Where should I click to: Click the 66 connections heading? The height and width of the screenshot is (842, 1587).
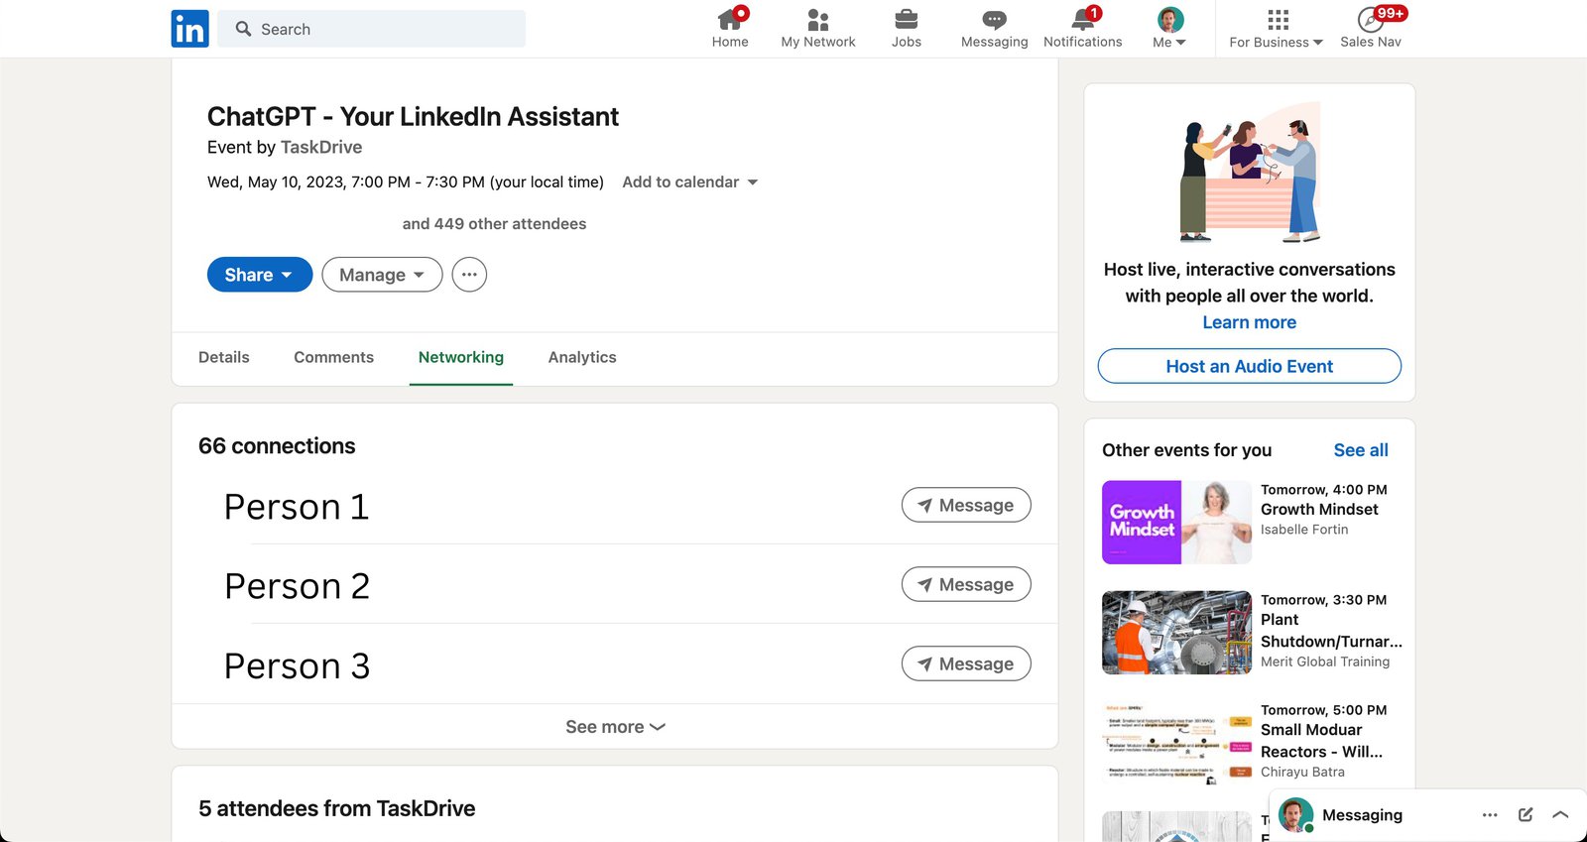pyautogui.click(x=277, y=446)
